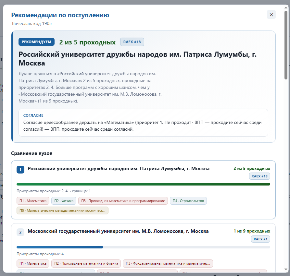Click the 2 из 5 проходных headline
The width and height of the screenshot is (290, 276).
coord(87,42)
